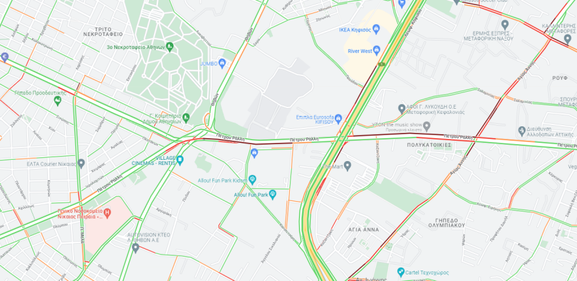The height and width of the screenshot is (281, 577).
Task: Select the River West shopping marker
Action: [376, 50]
